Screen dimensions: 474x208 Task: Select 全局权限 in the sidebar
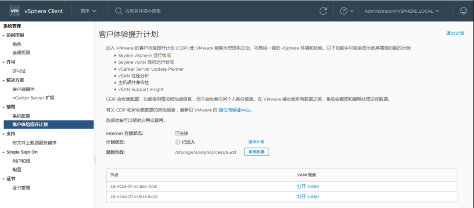[x=22, y=53]
